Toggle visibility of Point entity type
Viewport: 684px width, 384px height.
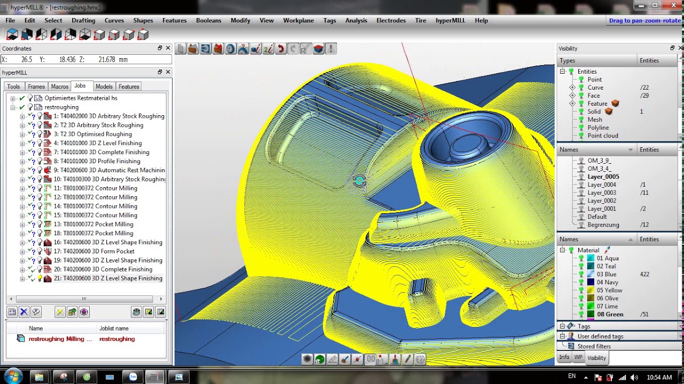581,79
